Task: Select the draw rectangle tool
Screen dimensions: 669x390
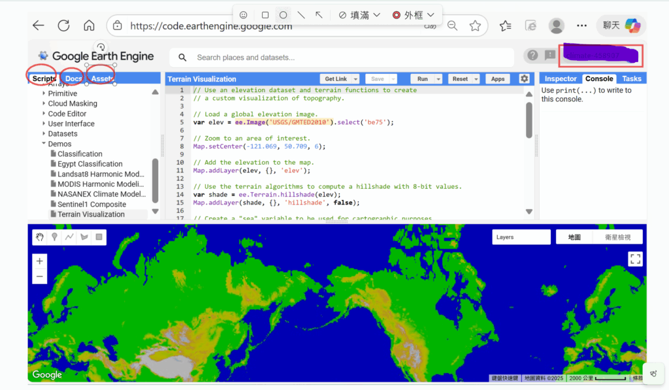Action: tap(99, 237)
